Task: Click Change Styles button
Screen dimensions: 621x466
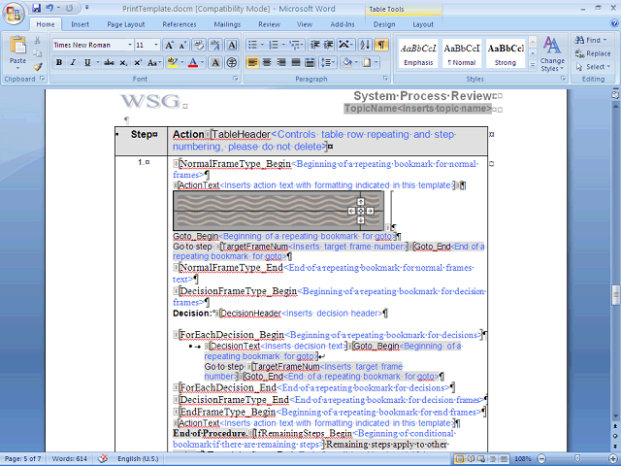Action: [x=552, y=53]
